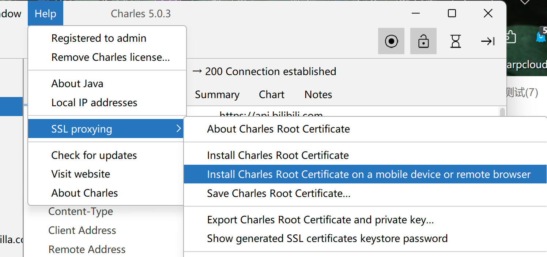Minimize the Charles window

pos(415,14)
